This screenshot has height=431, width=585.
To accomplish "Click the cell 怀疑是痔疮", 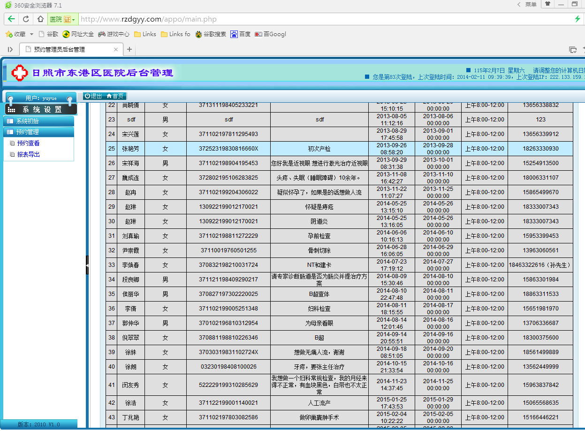I will click(319, 207).
